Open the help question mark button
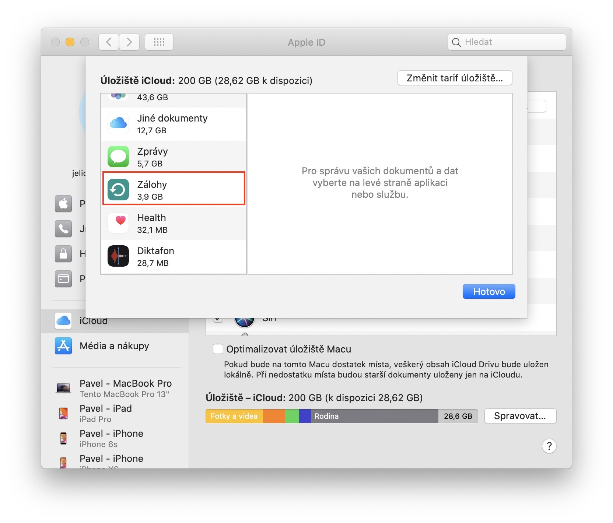613x523 pixels. click(549, 446)
